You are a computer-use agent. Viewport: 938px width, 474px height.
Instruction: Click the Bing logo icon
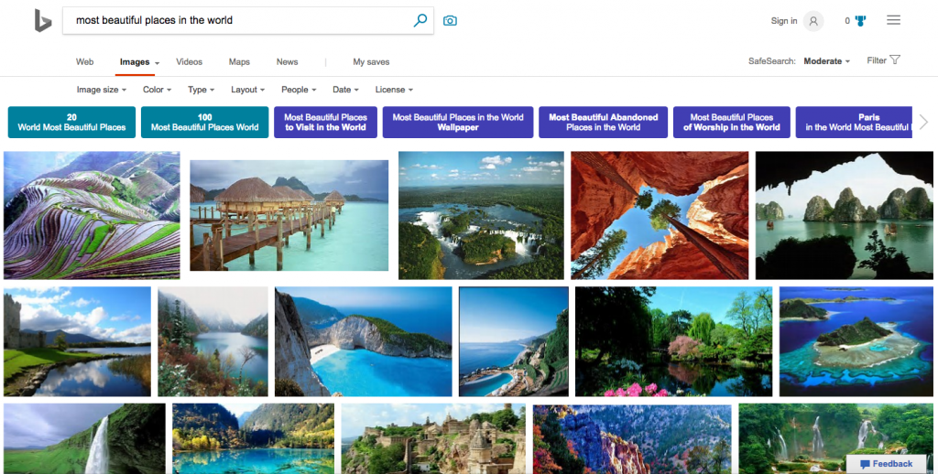[42, 20]
